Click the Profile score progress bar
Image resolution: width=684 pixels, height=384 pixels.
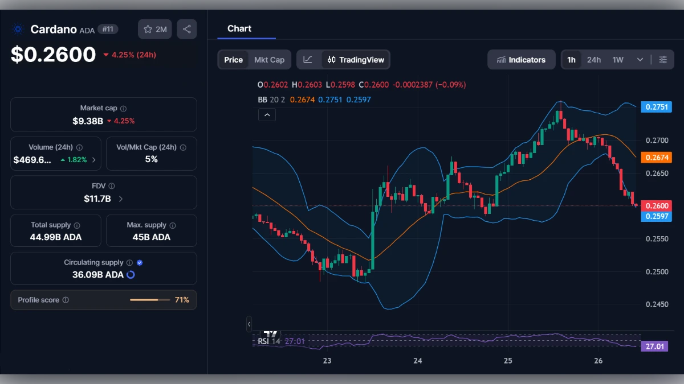(x=150, y=300)
